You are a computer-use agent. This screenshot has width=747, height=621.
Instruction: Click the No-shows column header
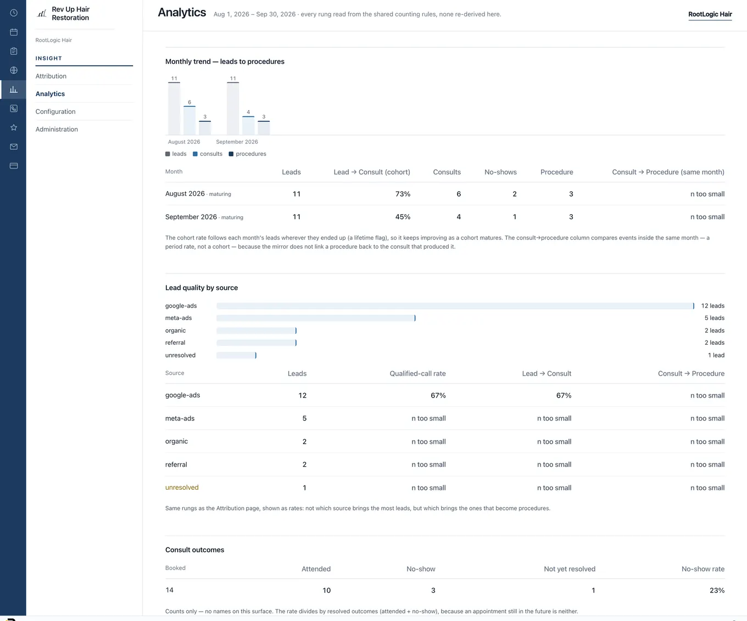click(x=500, y=172)
